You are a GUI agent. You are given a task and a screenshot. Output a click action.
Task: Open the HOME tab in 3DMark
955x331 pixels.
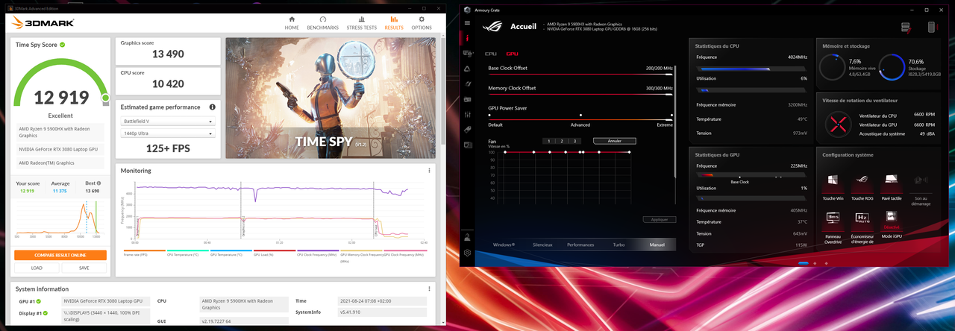(x=292, y=23)
